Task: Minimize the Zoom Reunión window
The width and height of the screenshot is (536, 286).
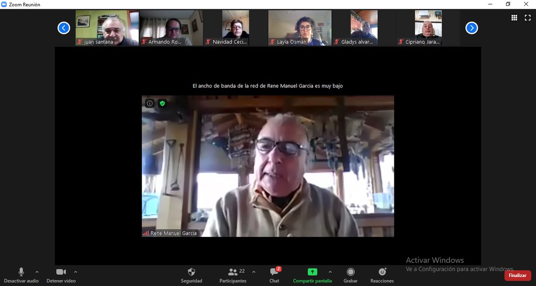Action: 490,4
